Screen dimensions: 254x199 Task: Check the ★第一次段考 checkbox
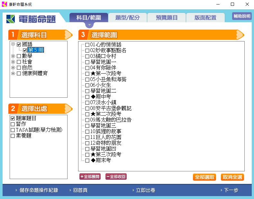tap(87, 74)
